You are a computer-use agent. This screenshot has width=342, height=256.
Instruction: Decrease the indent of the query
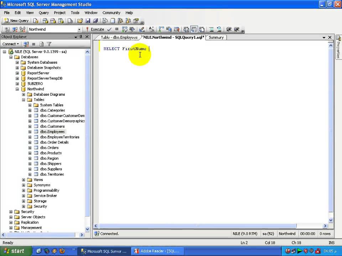[x=229, y=29]
